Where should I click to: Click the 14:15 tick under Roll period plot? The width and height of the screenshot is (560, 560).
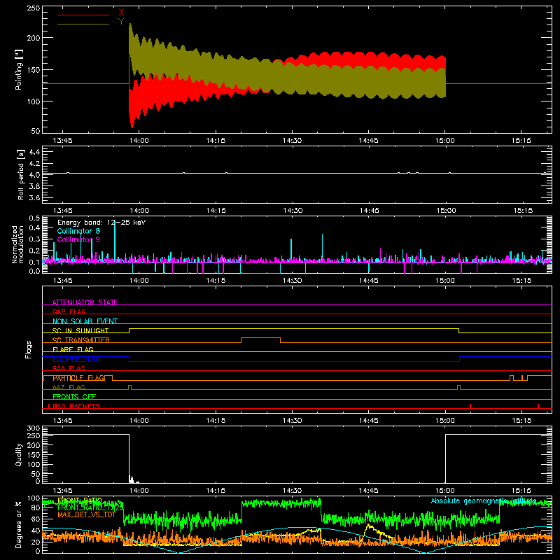(216, 211)
